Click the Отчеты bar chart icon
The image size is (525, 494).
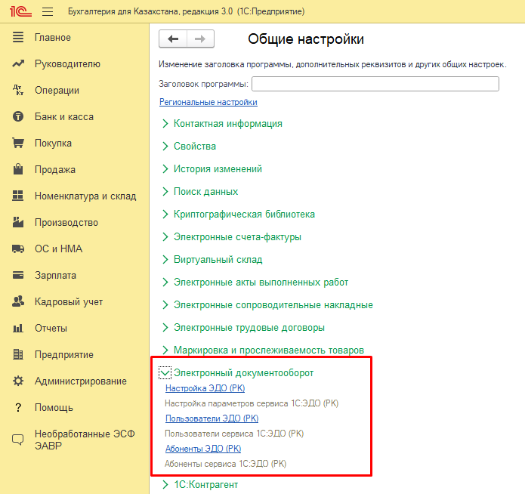pyautogui.click(x=18, y=328)
